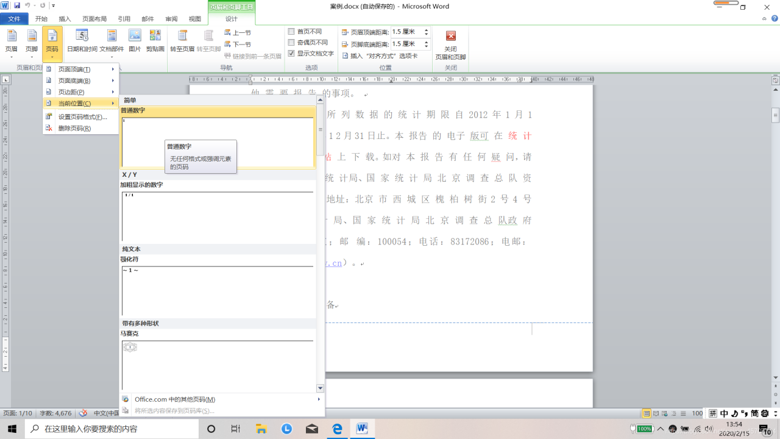Click the 下一节 next section button

pyautogui.click(x=238, y=45)
